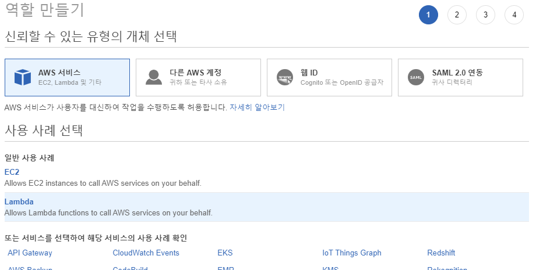This screenshot has width=536, height=270.
Task: Open the 자세히 알아보기 link
Action: tap(257, 107)
